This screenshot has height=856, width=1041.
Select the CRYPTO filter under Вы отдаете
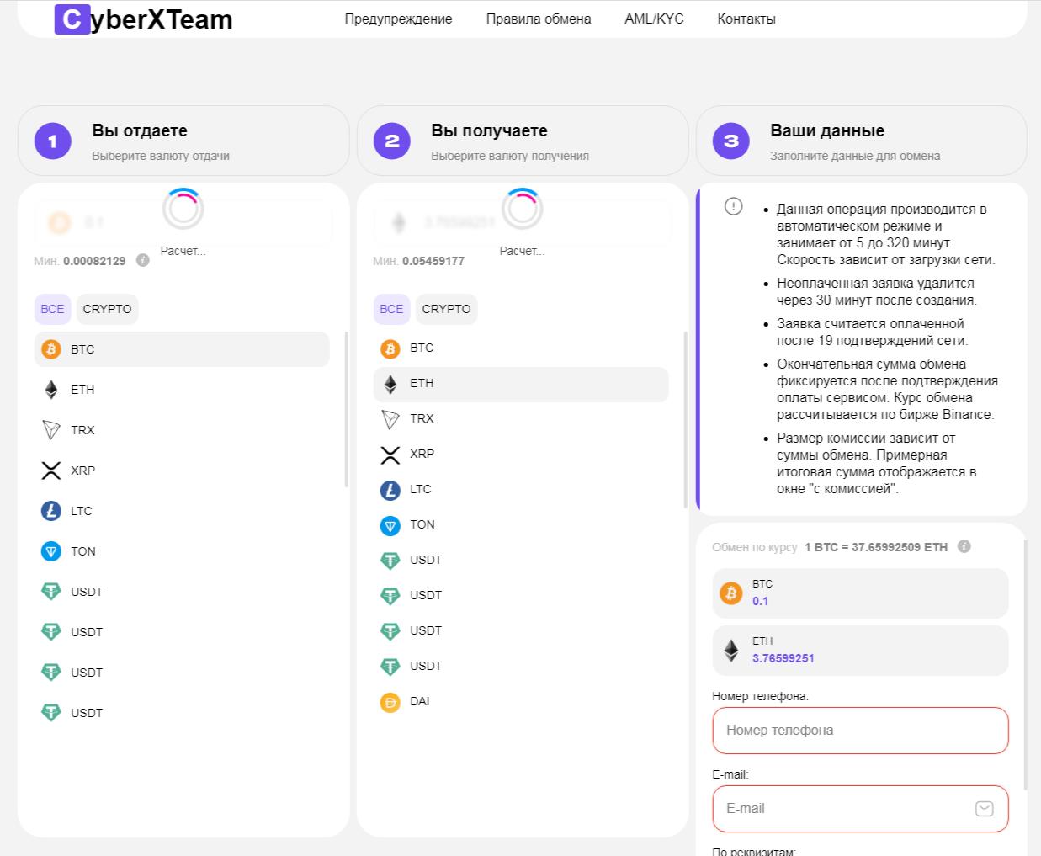coord(107,309)
